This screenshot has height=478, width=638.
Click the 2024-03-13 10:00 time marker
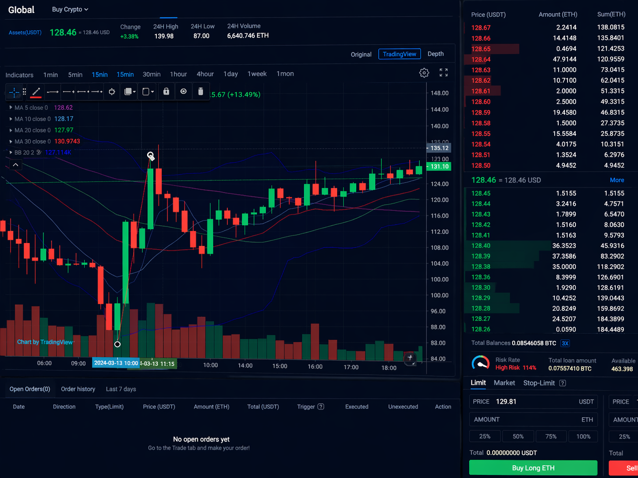(116, 363)
